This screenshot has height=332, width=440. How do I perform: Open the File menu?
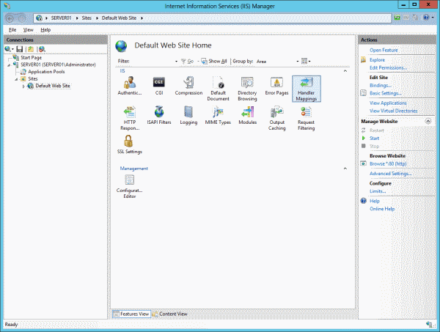tap(12, 30)
